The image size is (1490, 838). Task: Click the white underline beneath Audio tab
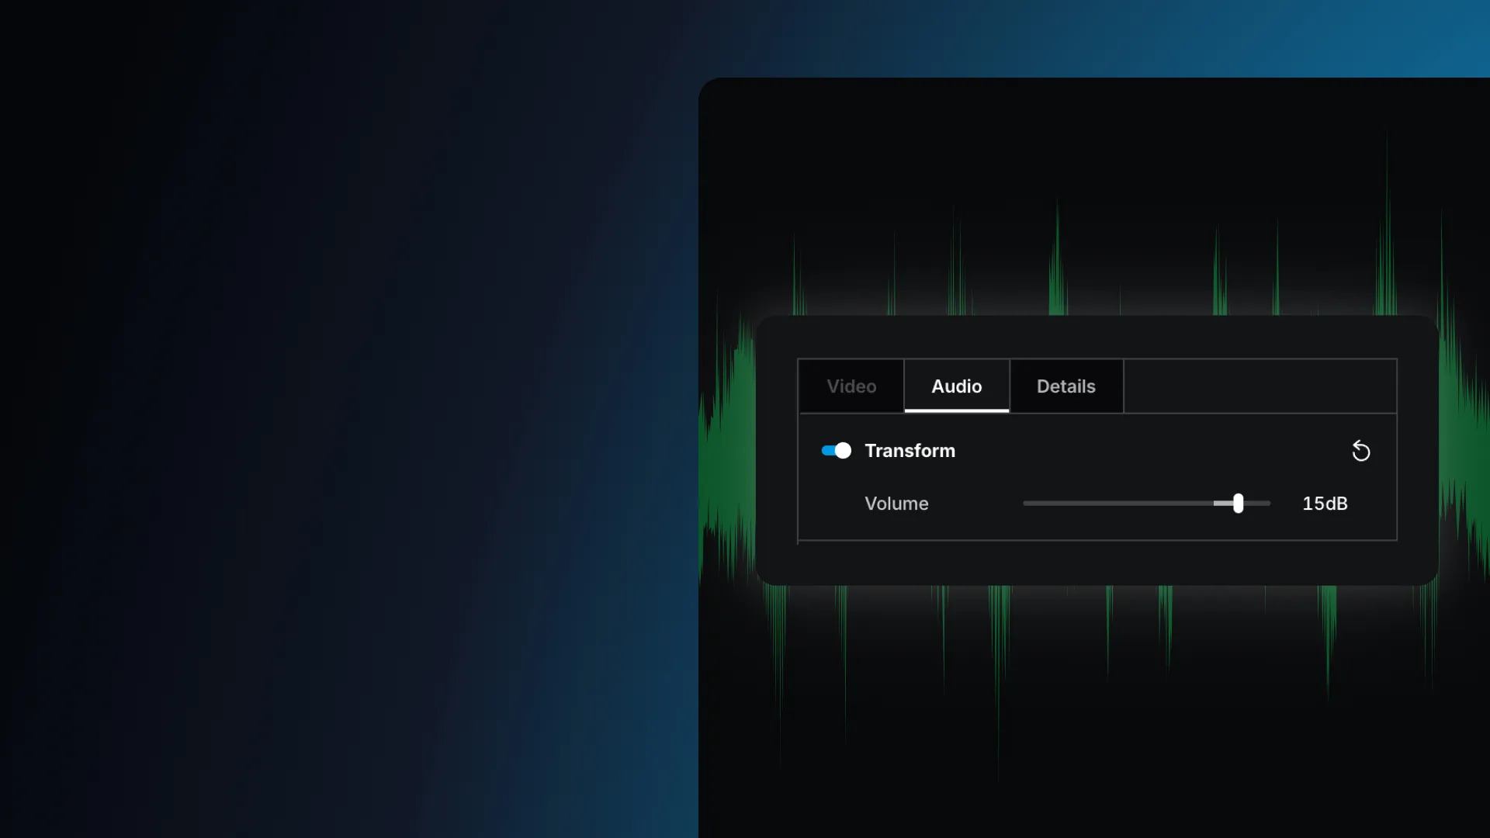(x=956, y=410)
